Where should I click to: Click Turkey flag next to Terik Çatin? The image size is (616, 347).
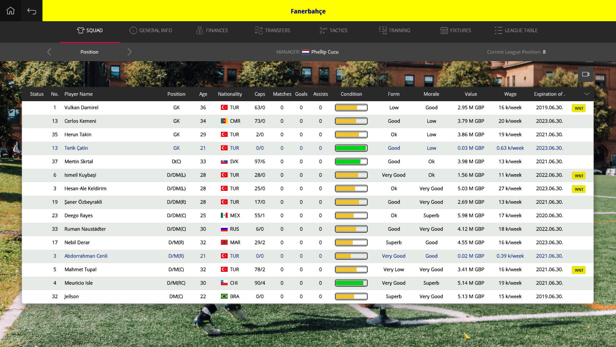(224, 148)
